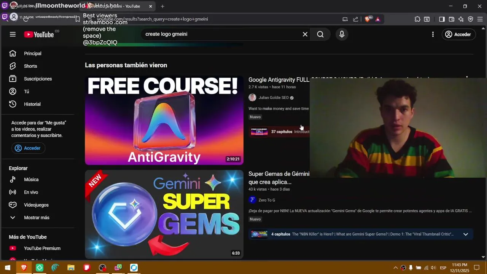The height and width of the screenshot is (274, 487).
Task: Click the Historial clock icon
Action: click(x=13, y=104)
